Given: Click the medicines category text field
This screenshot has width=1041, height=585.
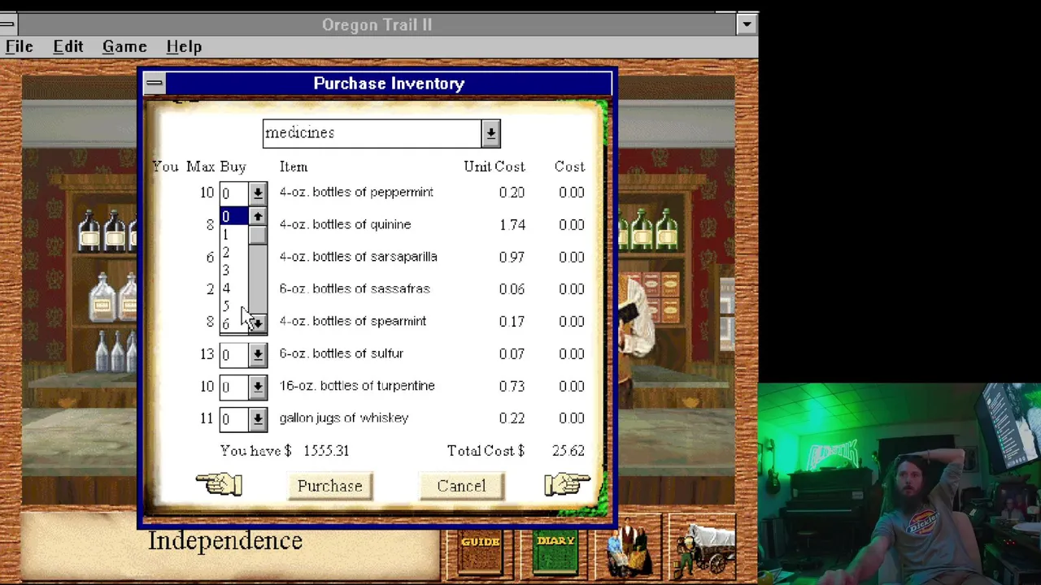Looking at the screenshot, I should pyautogui.click(x=372, y=134).
